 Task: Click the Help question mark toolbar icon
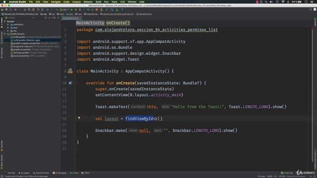pos(122,9)
